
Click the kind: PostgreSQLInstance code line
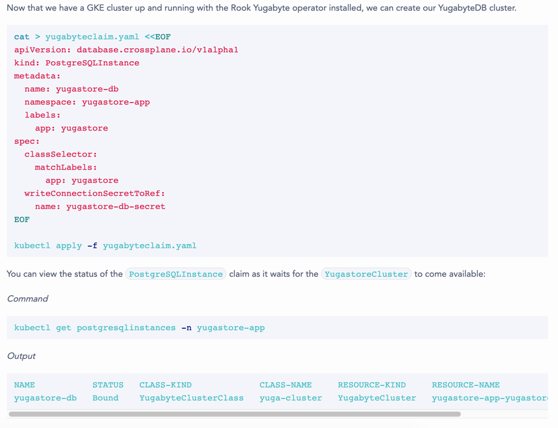pyautogui.click(x=77, y=63)
